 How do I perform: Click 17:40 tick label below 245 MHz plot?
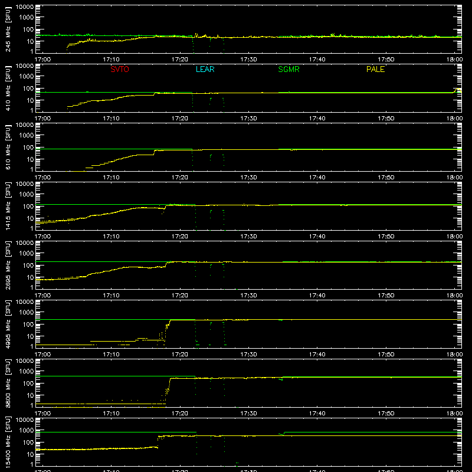317,60
